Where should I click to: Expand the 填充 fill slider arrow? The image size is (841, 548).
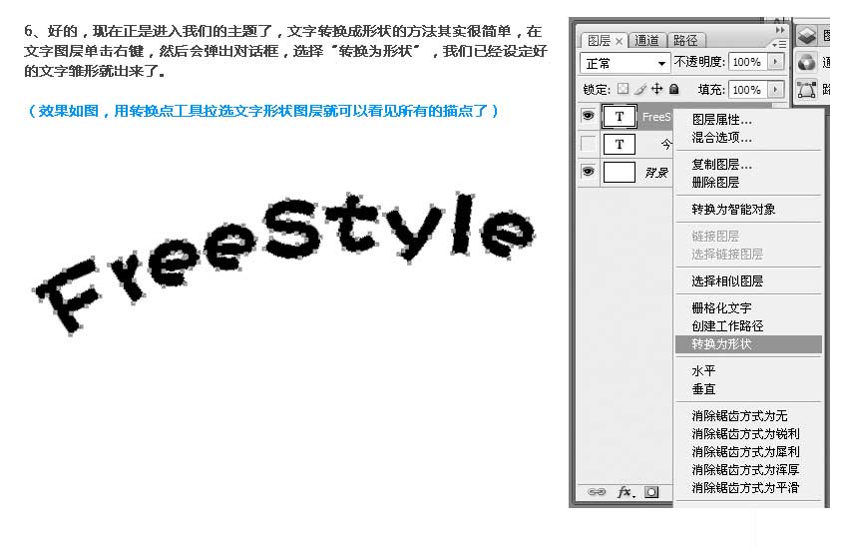click(x=773, y=89)
